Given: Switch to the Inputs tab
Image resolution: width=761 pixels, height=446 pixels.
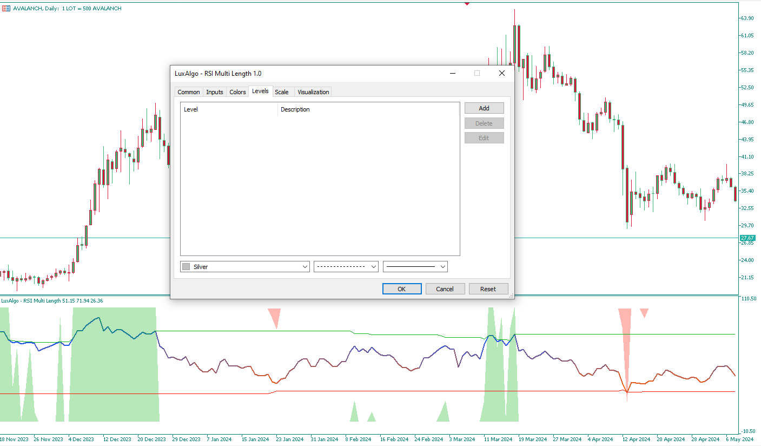Looking at the screenshot, I should [215, 92].
